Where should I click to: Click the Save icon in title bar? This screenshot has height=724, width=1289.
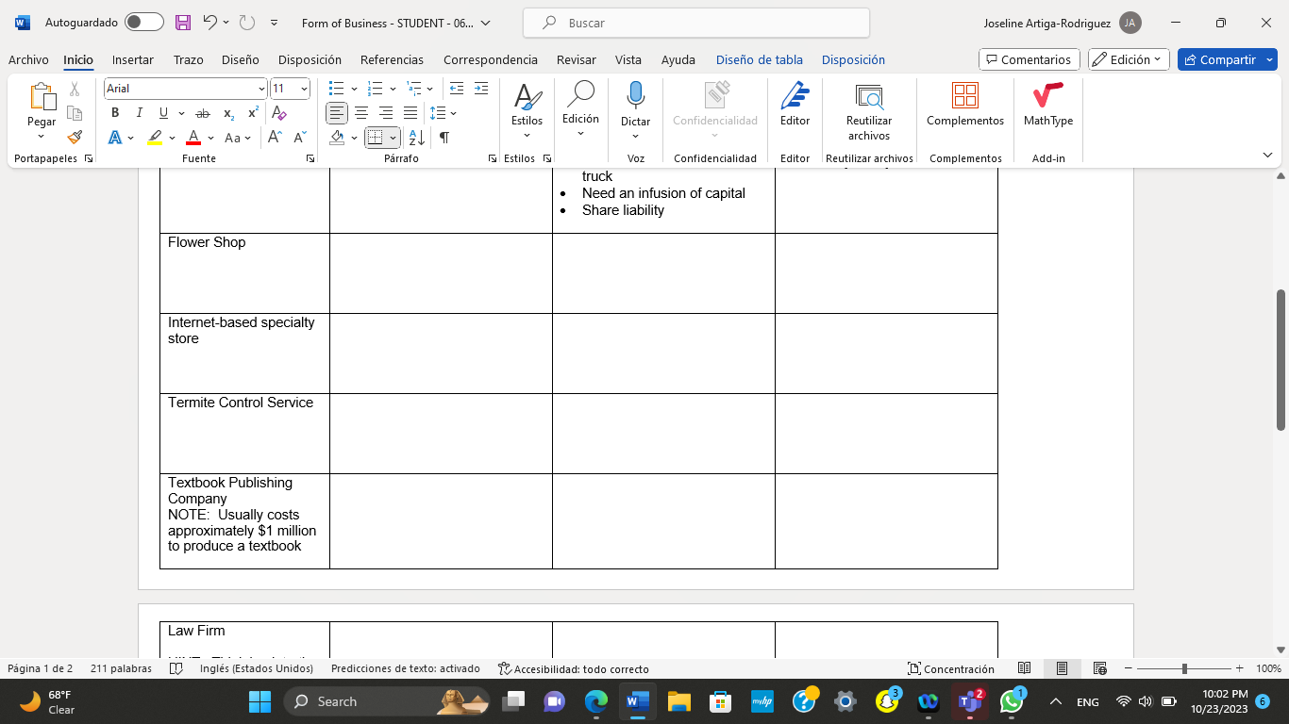click(183, 23)
